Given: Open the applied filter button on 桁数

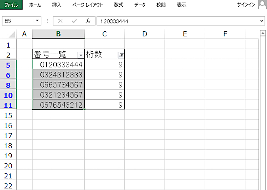Looking at the screenshot, I should pyautogui.click(x=121, y=55).
